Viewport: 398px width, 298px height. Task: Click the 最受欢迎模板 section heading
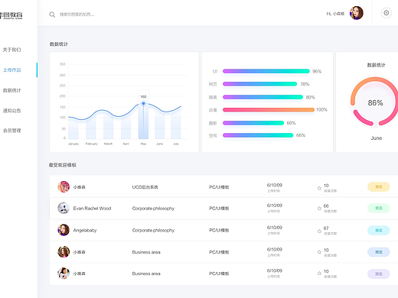[63, 165]
